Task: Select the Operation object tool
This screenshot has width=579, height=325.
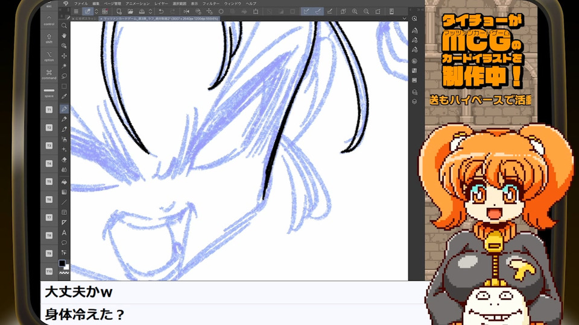Action: pyautogui.click(x=65, y=46)
